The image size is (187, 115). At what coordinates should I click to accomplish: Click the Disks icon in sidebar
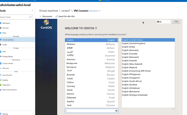point(1,51)
